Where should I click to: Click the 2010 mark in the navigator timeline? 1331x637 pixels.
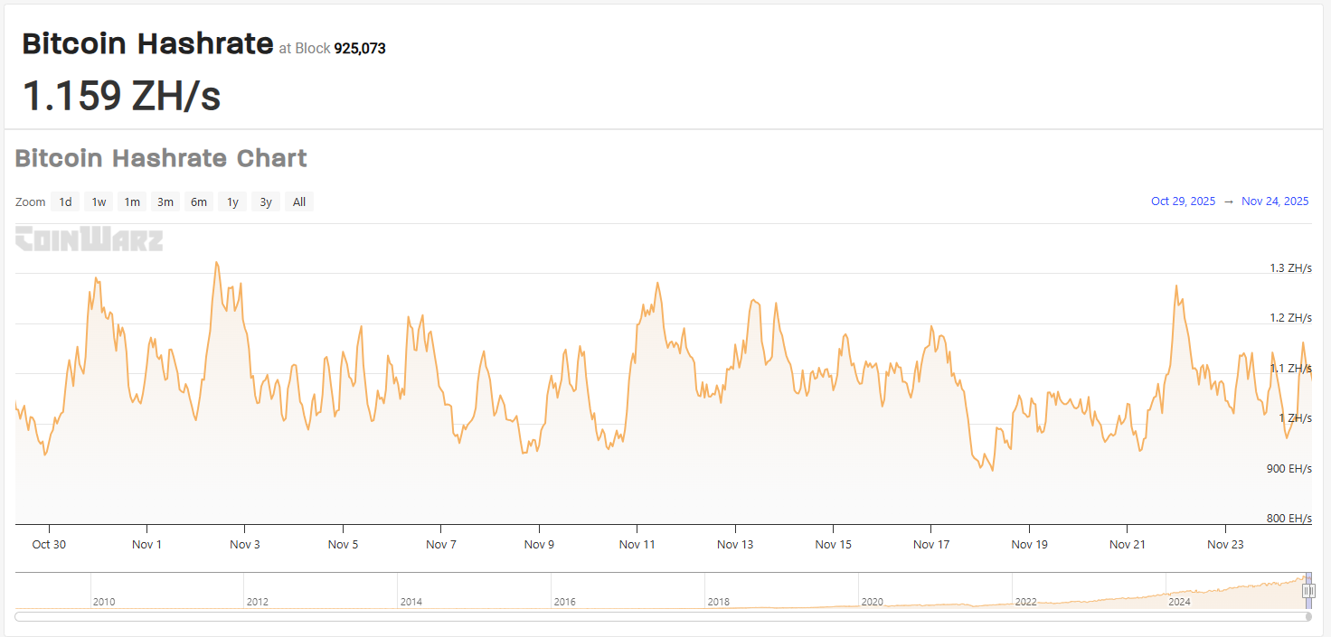104,600
